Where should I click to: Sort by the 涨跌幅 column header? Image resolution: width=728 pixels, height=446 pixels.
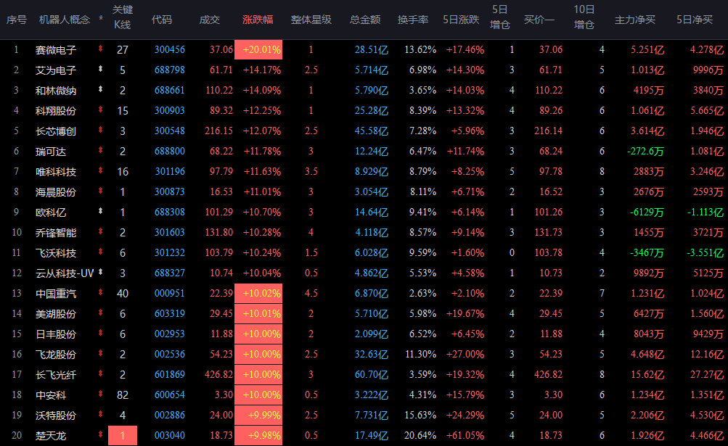tap(258, 20)
